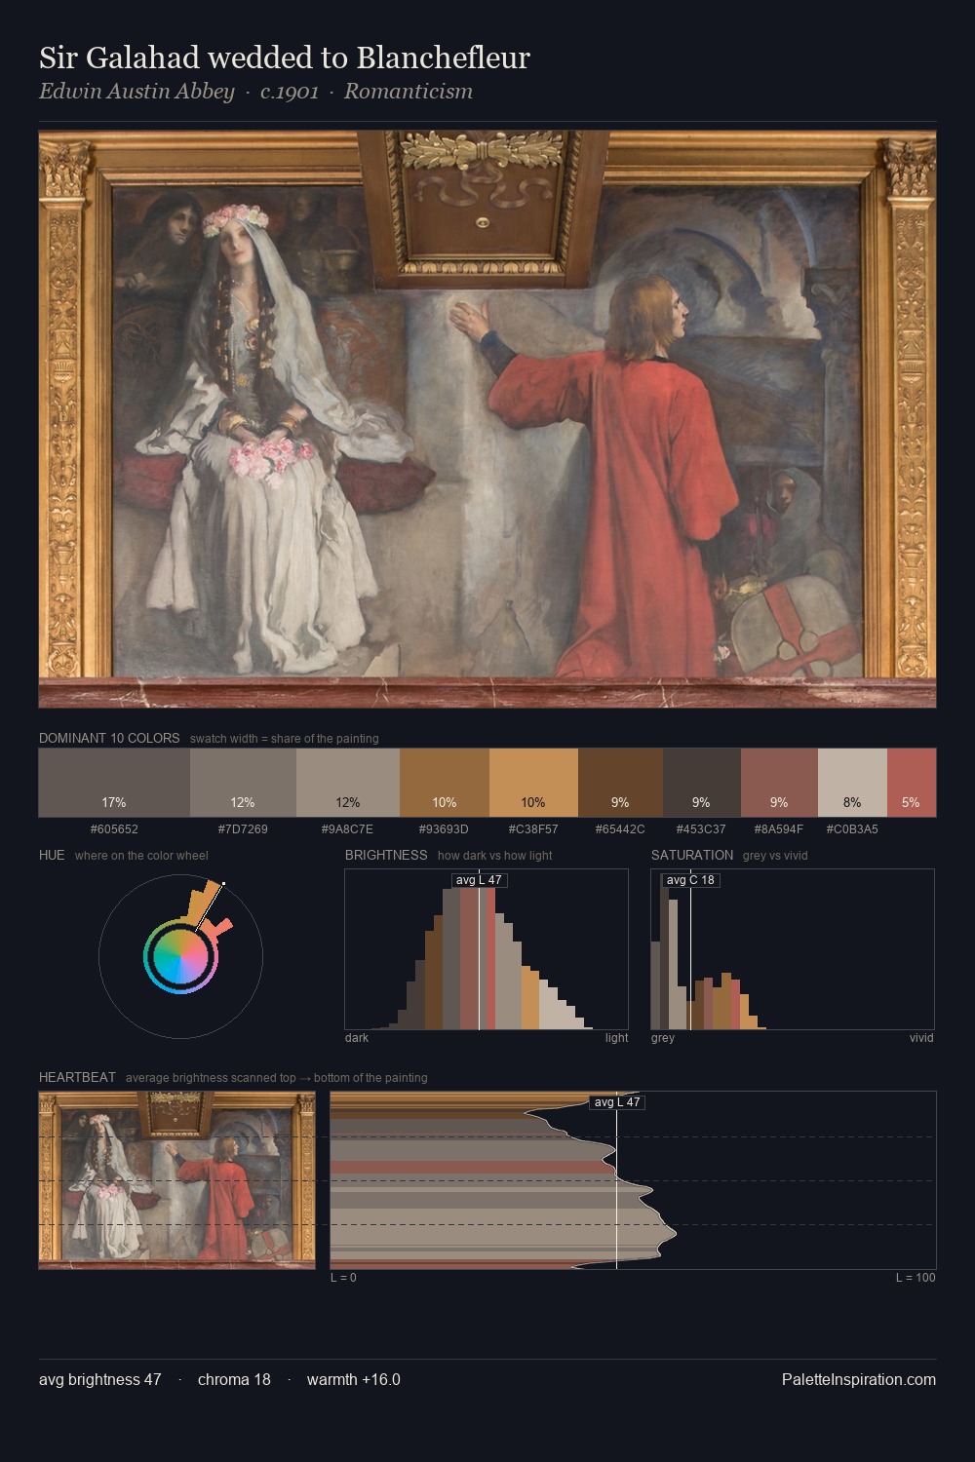Select the color swatch above #7D7269
The height and width of the screenshot is (1462, 975).
click(243, 782)
